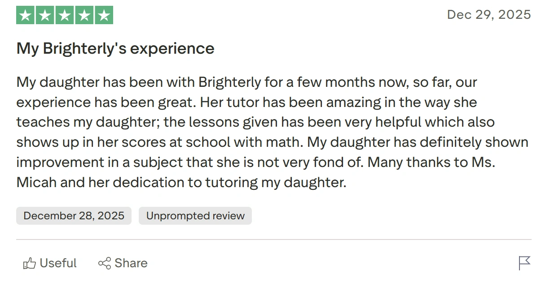Flag this review using the flag icon
Screen dimensions: 550x282
pyautogui.click(x=524, y=263)
